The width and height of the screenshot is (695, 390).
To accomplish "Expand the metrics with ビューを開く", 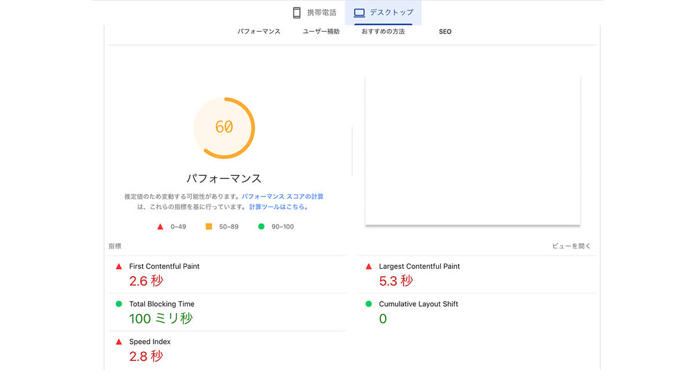I will click(x=571, y=246).
